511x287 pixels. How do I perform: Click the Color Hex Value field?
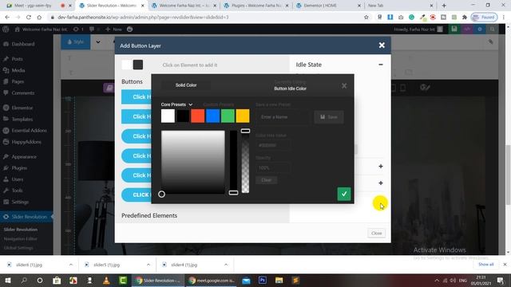(x=273, y=145)
